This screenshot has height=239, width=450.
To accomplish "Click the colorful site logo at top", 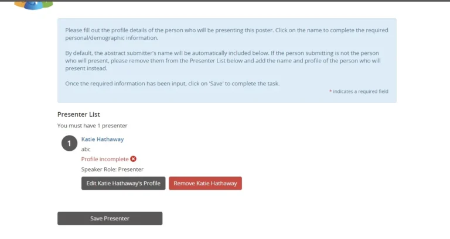I will [x=33, y=5].
